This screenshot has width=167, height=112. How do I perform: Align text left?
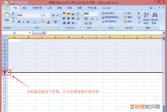point(64,18)
